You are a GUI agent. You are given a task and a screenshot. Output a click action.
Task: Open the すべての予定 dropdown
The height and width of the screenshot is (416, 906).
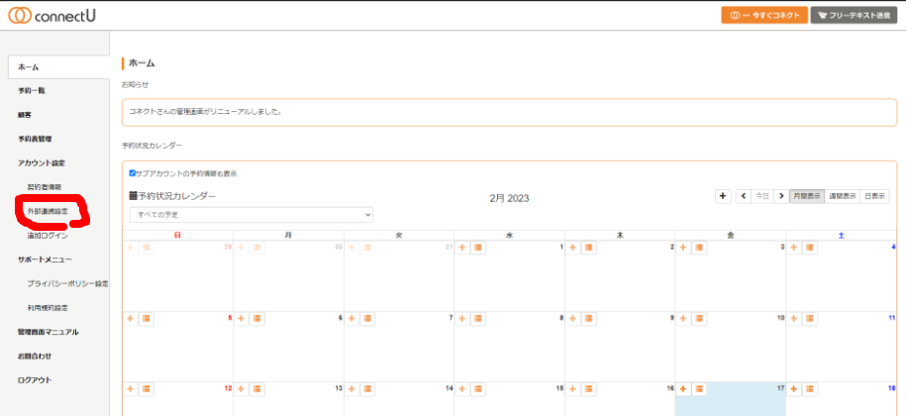click(x=251, y=214)
